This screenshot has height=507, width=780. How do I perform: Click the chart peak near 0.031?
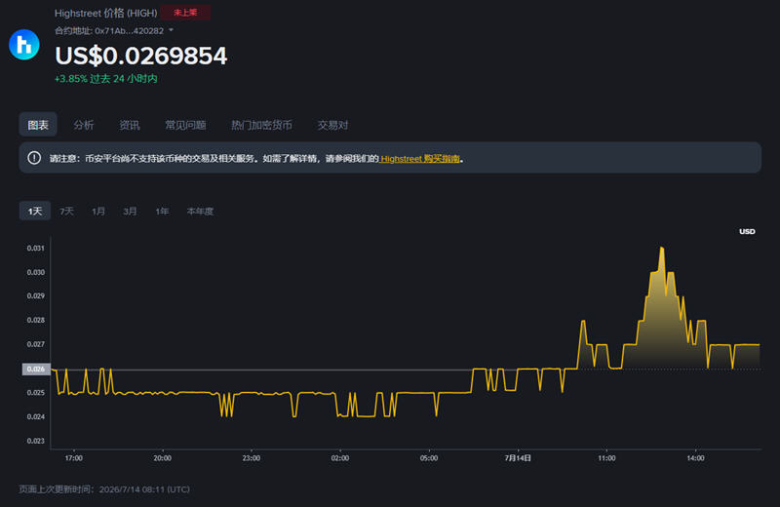coord(662,248)
